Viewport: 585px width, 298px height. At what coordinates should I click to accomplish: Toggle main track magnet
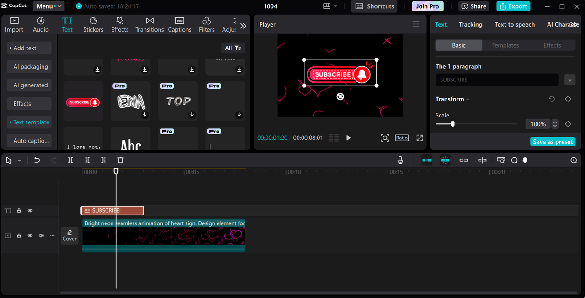(x=426, y=160)
